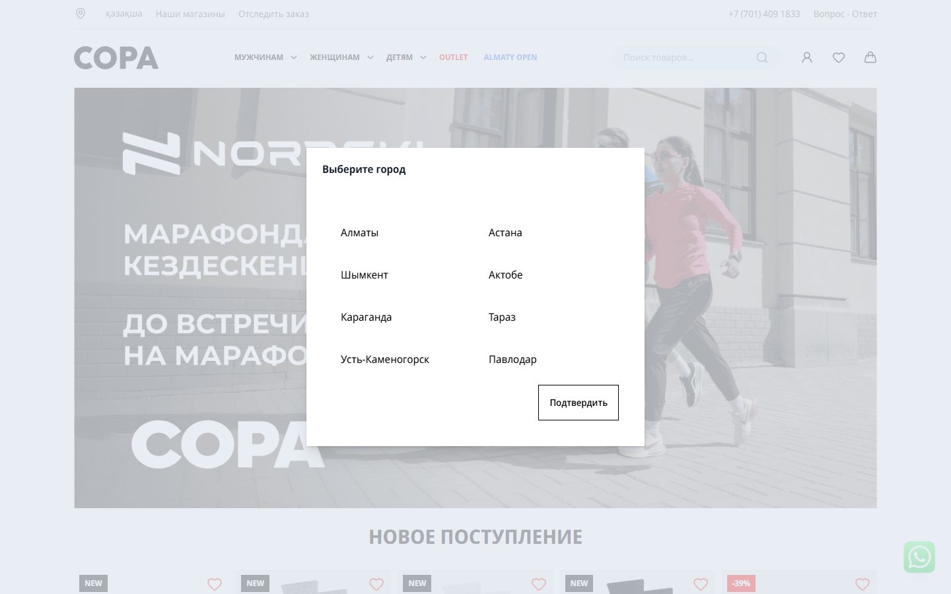Viewport: 951px width, 594px height.
Task: Select Усть-Каменогорск as the city
Action: point(385,359)
